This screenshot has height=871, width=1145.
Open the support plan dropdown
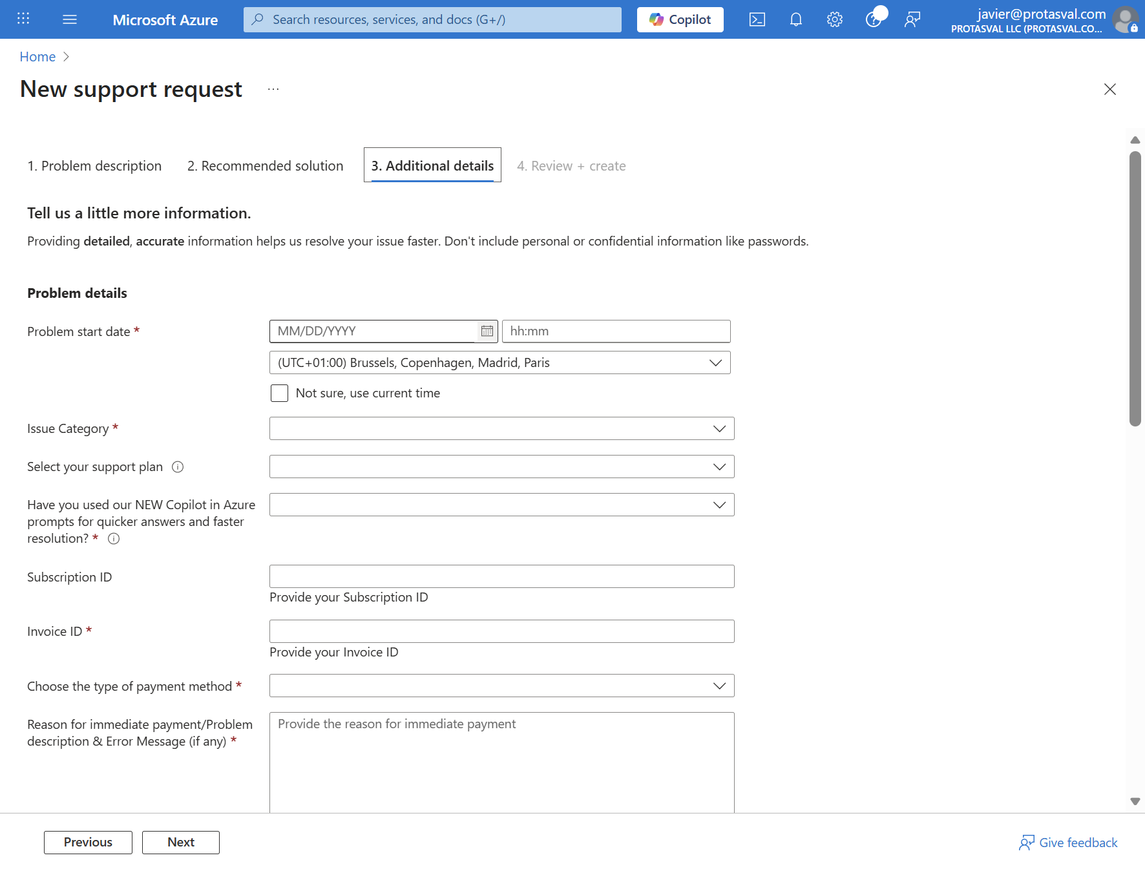click(x=502, y=467)
